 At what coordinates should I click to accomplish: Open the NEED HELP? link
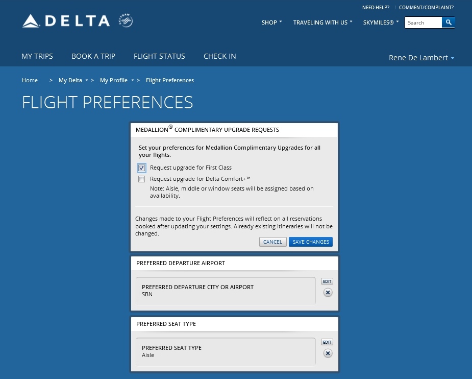(x=376, y=7)
